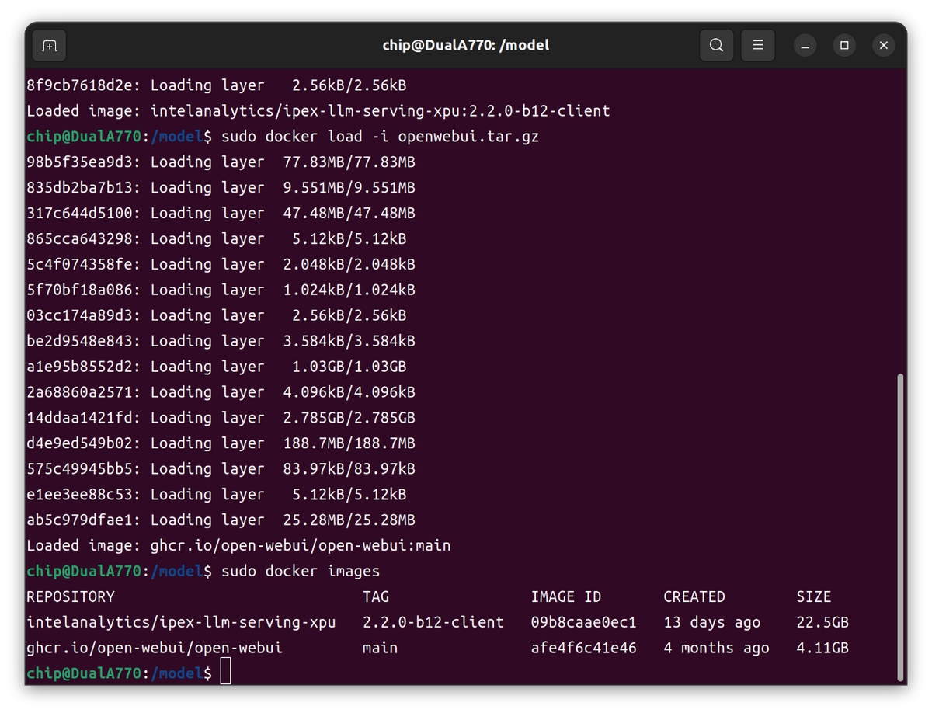Click the 'sudo docker images' command

click(x=301, y=572)
